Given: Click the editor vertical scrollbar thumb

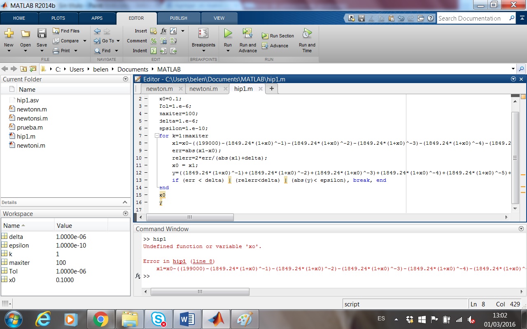Looking at the screenshot, I should pos(515,158).
